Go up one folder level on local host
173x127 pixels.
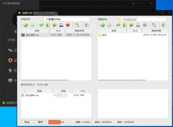coord(48,25)
